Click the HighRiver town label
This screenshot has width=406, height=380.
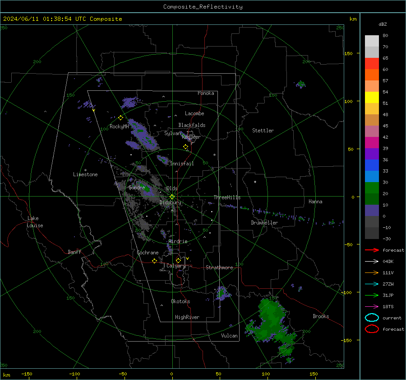[x=187, y=317]
